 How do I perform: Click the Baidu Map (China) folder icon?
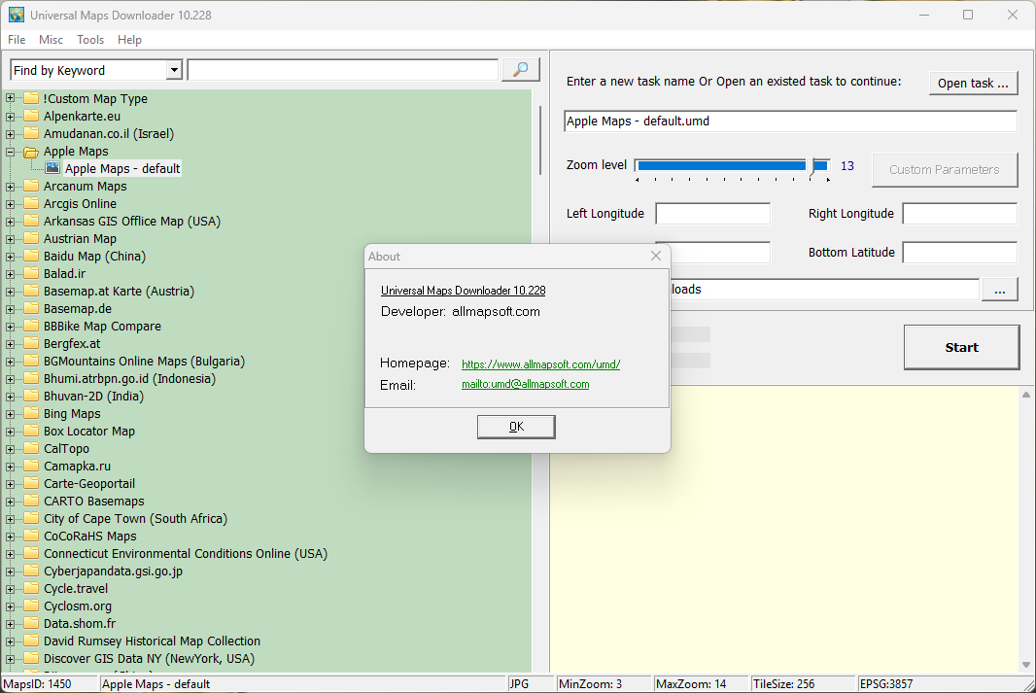pos(31,256)
